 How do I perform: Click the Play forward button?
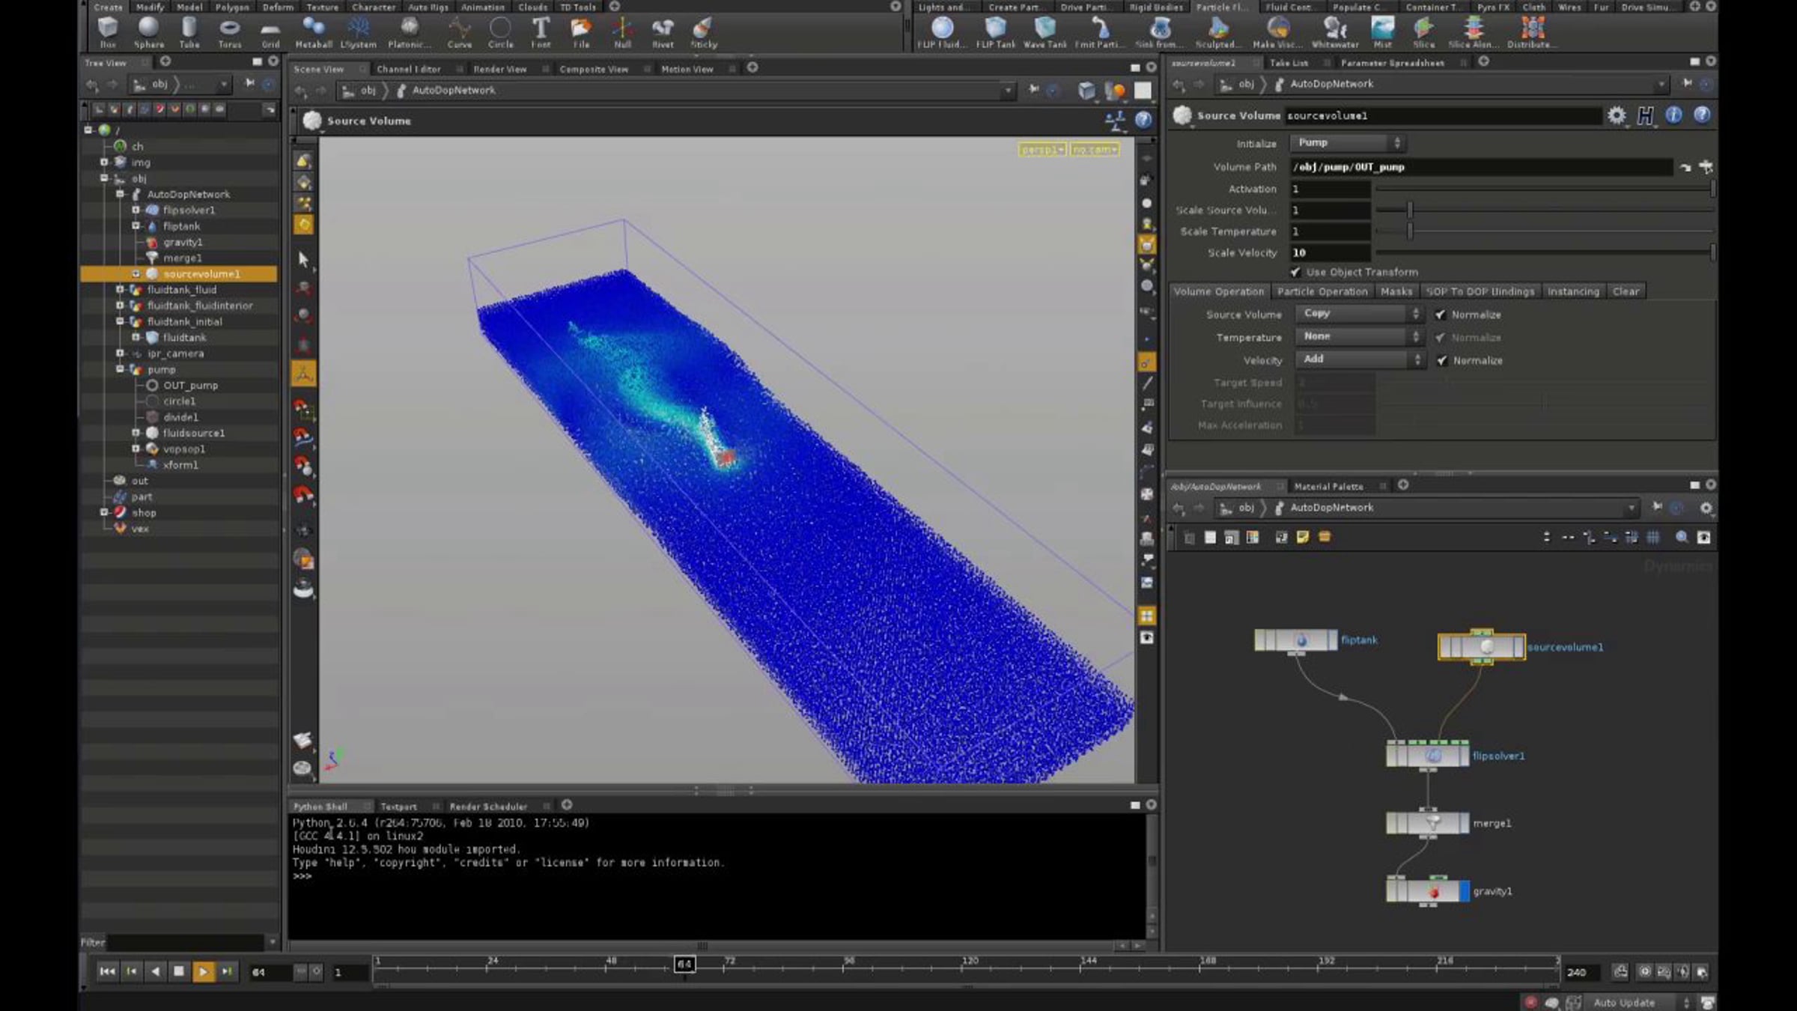coord(203,971)
